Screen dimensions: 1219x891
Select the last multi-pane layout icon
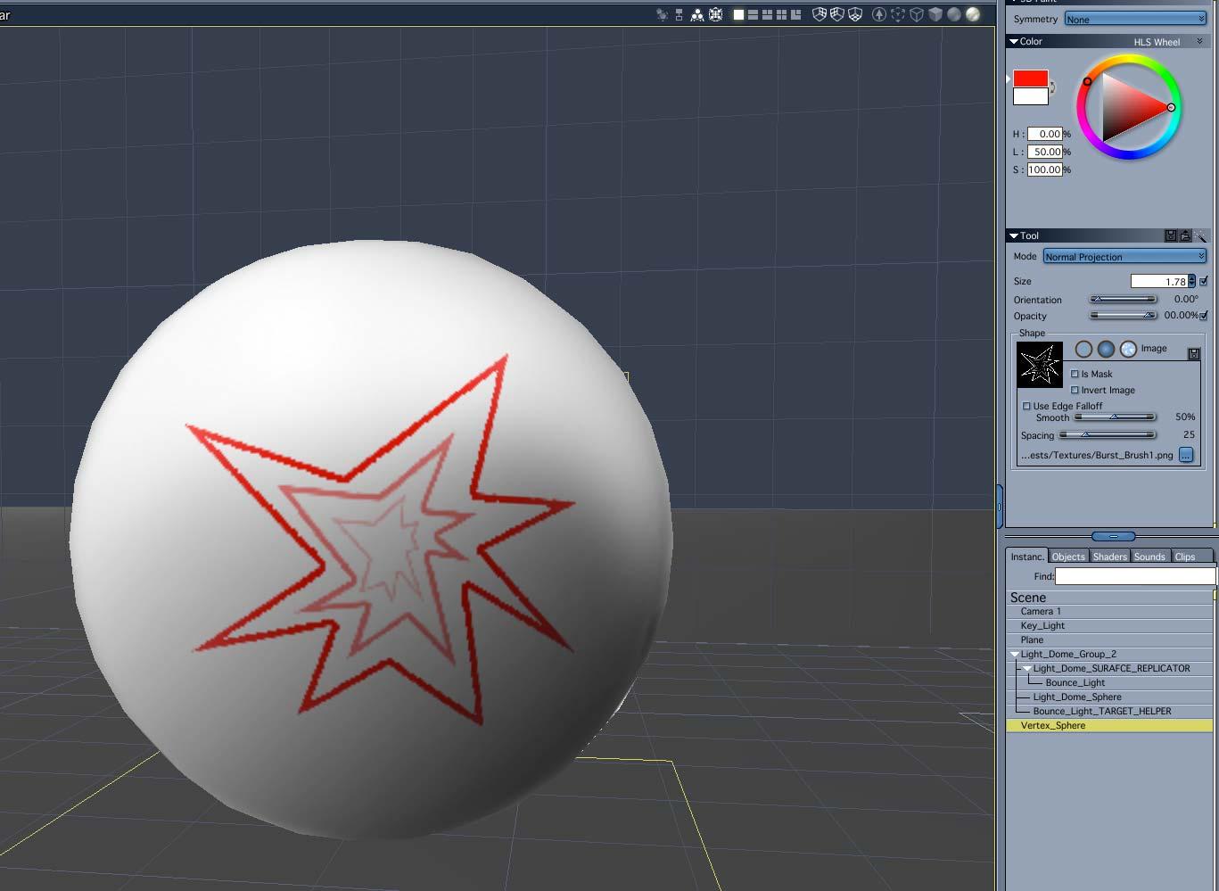tap(795, 14)
